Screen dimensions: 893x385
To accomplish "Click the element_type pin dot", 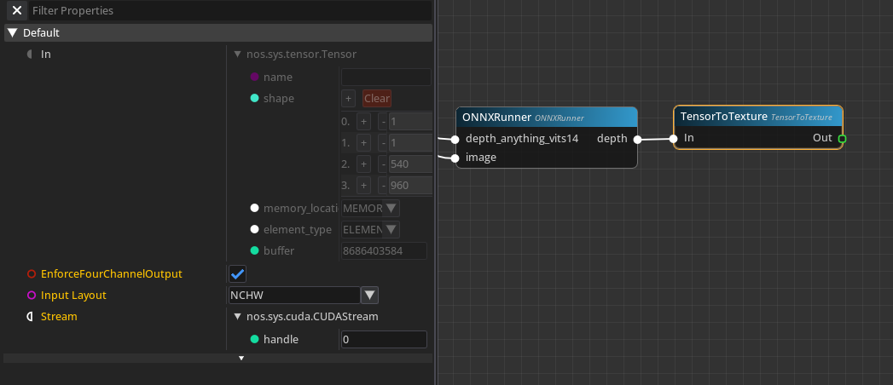I will [254, 230].
